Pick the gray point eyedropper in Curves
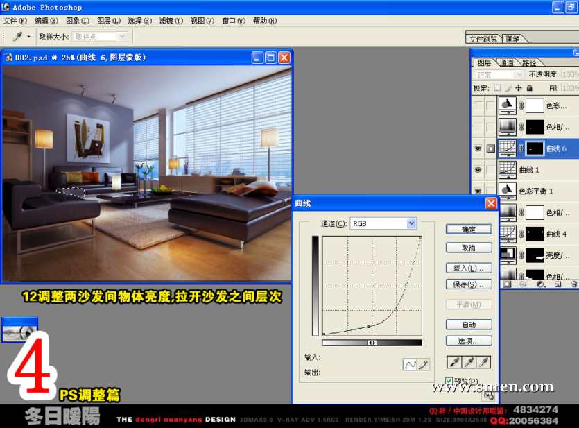This screenshot has width=579, height=428. pyautogui.click(x=469, y=362)
